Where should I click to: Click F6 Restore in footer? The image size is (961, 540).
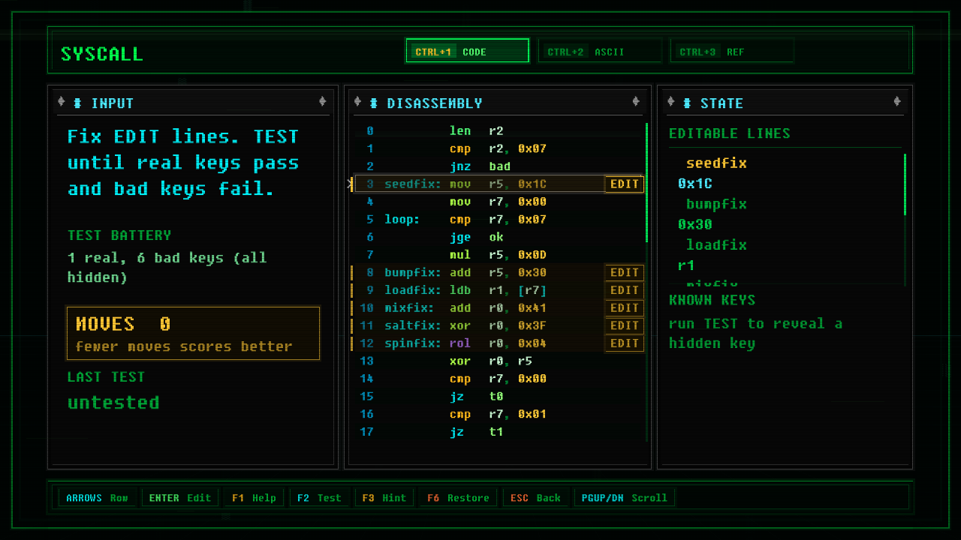point(458,498)
